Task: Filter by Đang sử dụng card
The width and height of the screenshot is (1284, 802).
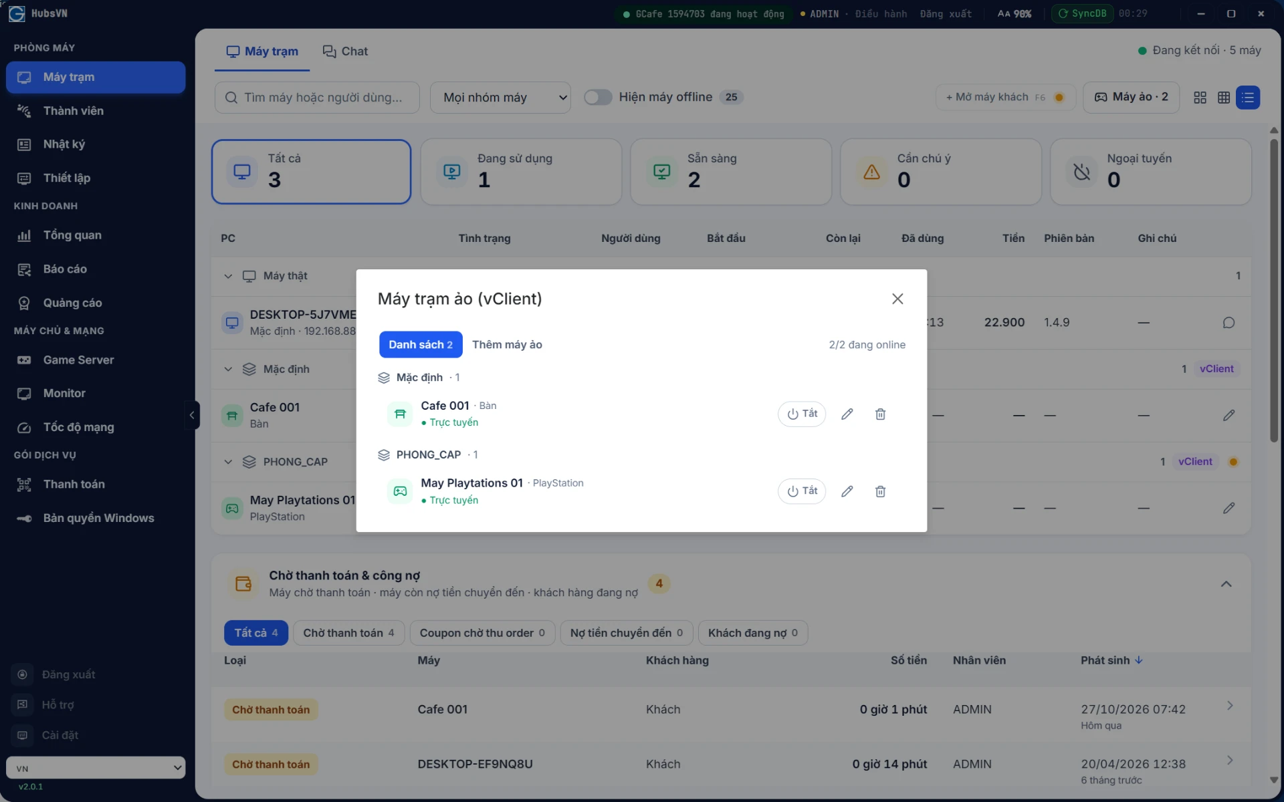Action: (x=521, y=172)
